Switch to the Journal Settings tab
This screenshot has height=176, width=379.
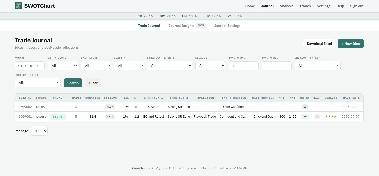tap(227, 26)
